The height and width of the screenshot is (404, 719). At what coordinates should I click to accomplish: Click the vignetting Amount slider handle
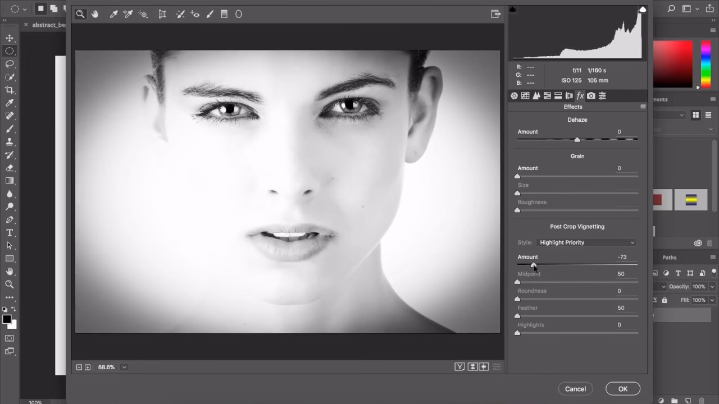tap(533, 265)
